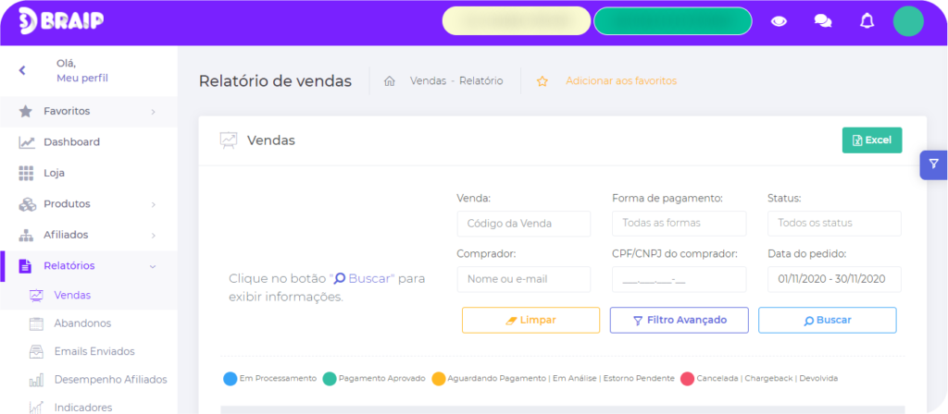948x414 pixels.
Task: Click the eye icon in the header
Action: [x=779, y=21]
